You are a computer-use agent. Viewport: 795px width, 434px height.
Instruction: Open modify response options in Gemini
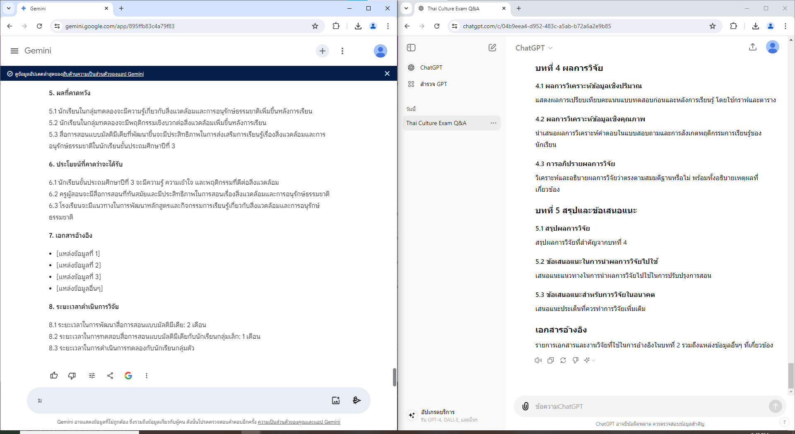point(92,376)
